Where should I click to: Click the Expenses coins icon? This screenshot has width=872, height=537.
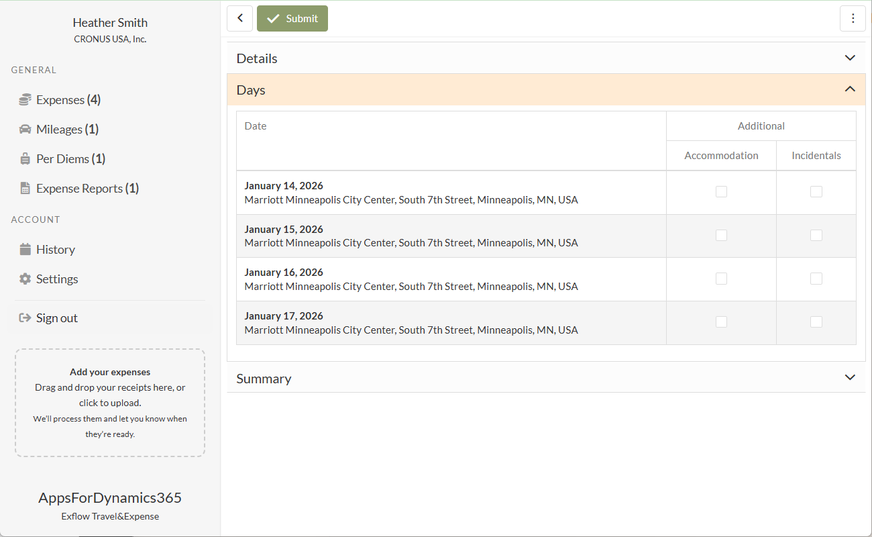tap(25, 100)
